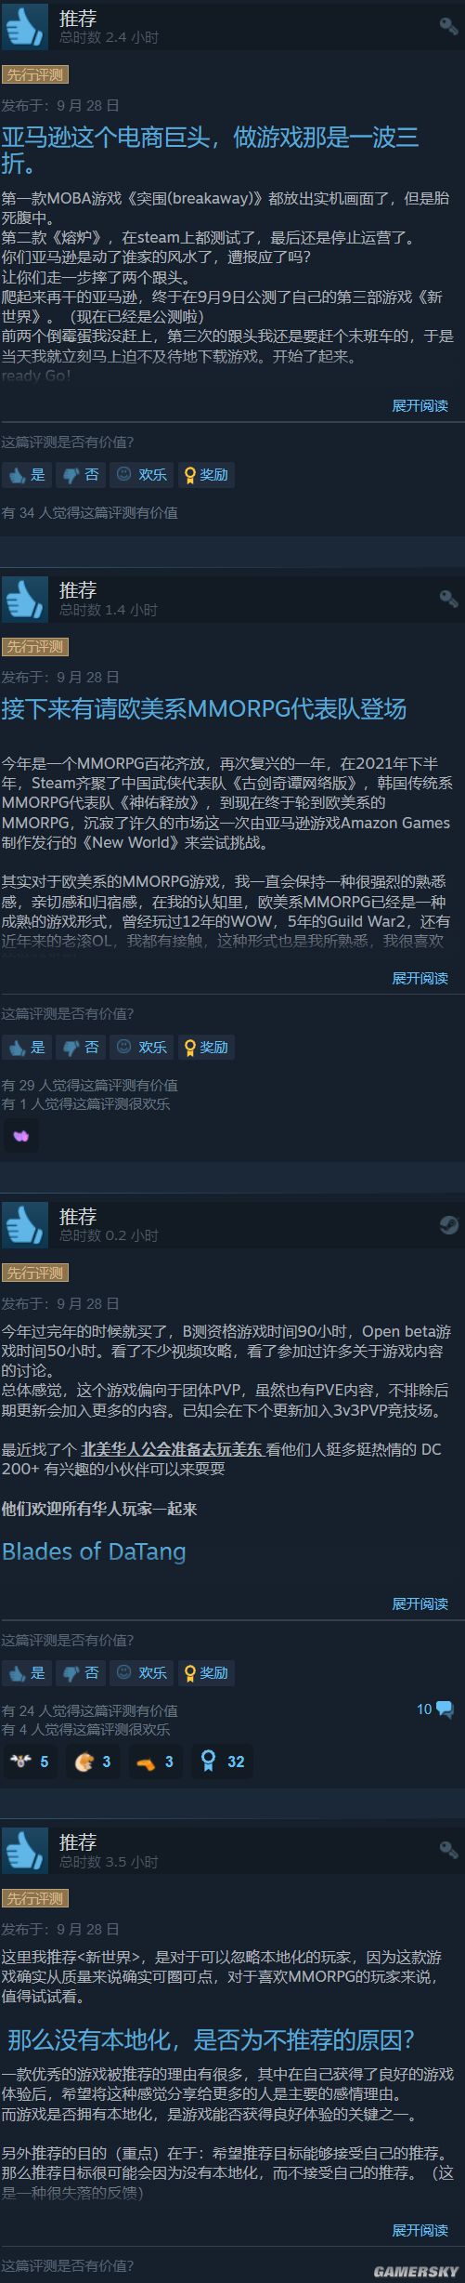
Task: Click 先行评测 tag on first review
Action: 35,74
